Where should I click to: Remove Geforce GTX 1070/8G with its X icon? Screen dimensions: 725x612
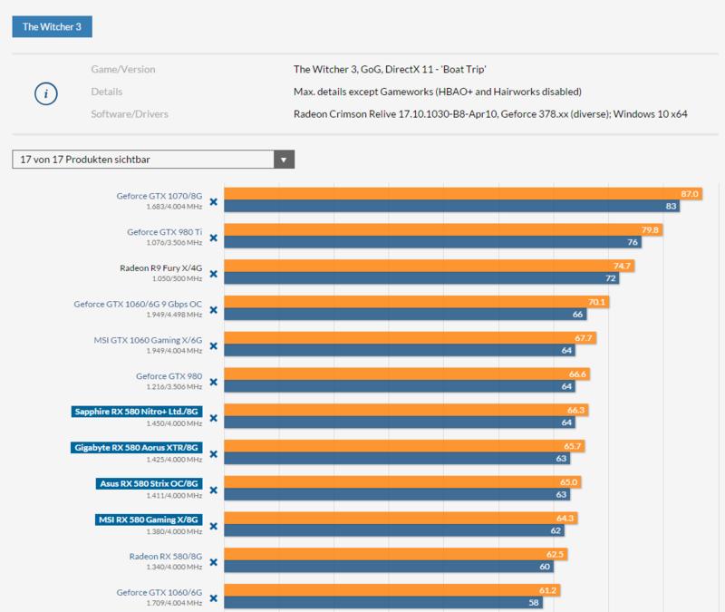(214, 202)
